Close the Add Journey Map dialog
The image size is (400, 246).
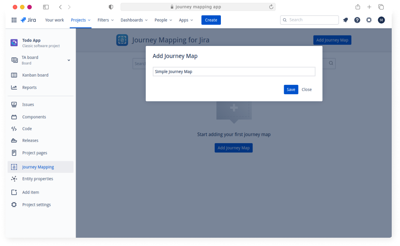click(306, 89)
